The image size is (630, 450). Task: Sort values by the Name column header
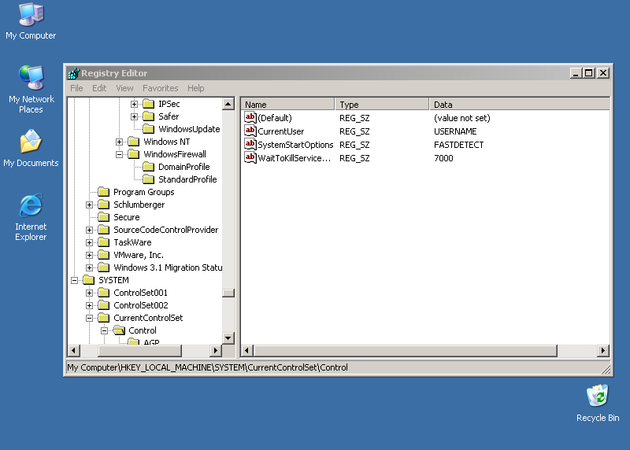point(288,105)
